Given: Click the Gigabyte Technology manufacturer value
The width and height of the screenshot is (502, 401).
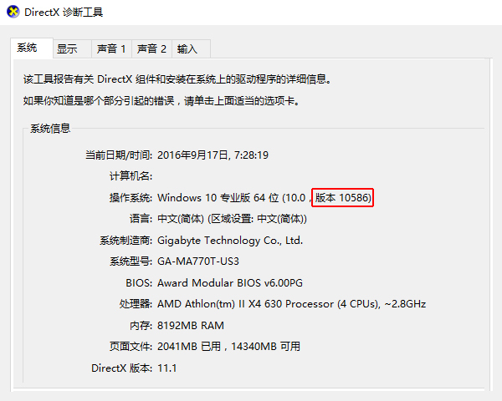Looking at the screenshot, I should coord(230,241).
